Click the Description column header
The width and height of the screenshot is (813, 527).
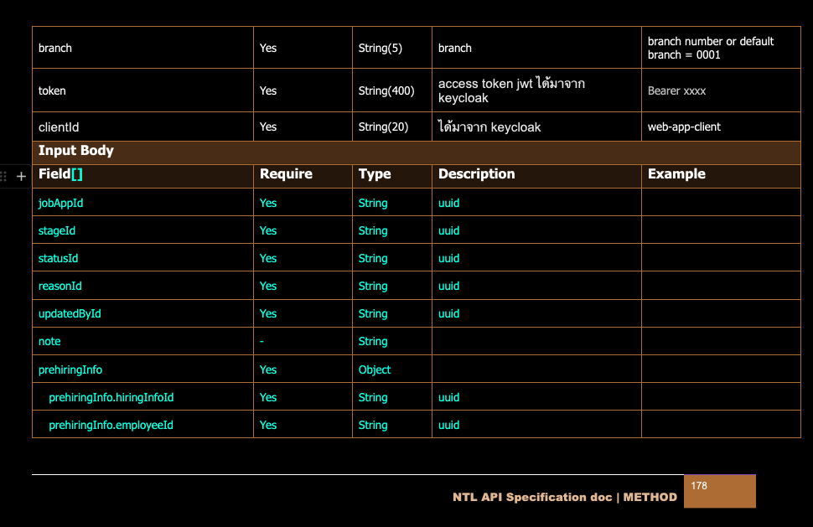tap(476, 174)
